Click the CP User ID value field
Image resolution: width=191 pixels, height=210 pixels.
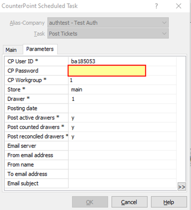coord(122,61)
